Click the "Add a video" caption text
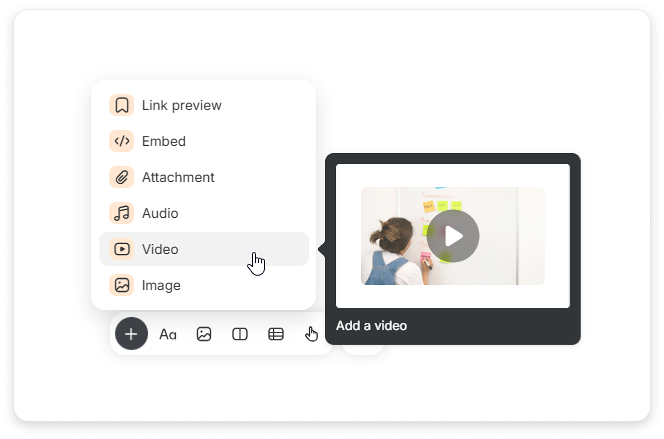Viewport: 664px width, 439px height. (371, 326)
